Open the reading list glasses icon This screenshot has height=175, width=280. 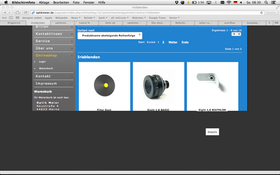(4, 18)
